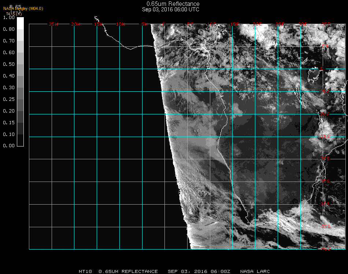
Task: Click the 1.00 colorbar scale label
Action: [x=8, y=18]
